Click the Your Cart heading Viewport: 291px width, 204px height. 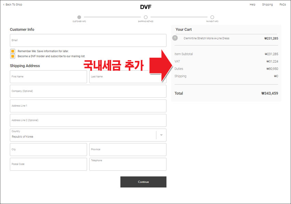184,29
